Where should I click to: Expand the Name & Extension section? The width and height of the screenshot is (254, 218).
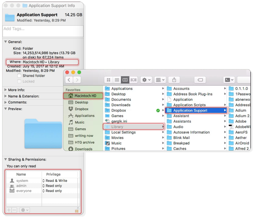pyautogui.click(x=5, y=96)
